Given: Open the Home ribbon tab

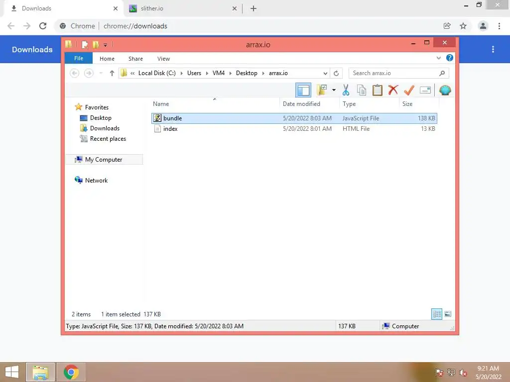Looking at the screenshot, I should [107, 59].
